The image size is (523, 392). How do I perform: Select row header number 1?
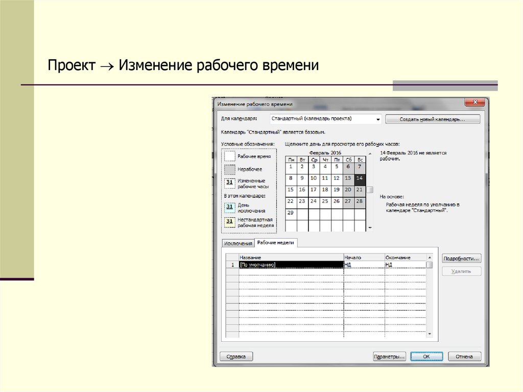(x=232, y=265)
